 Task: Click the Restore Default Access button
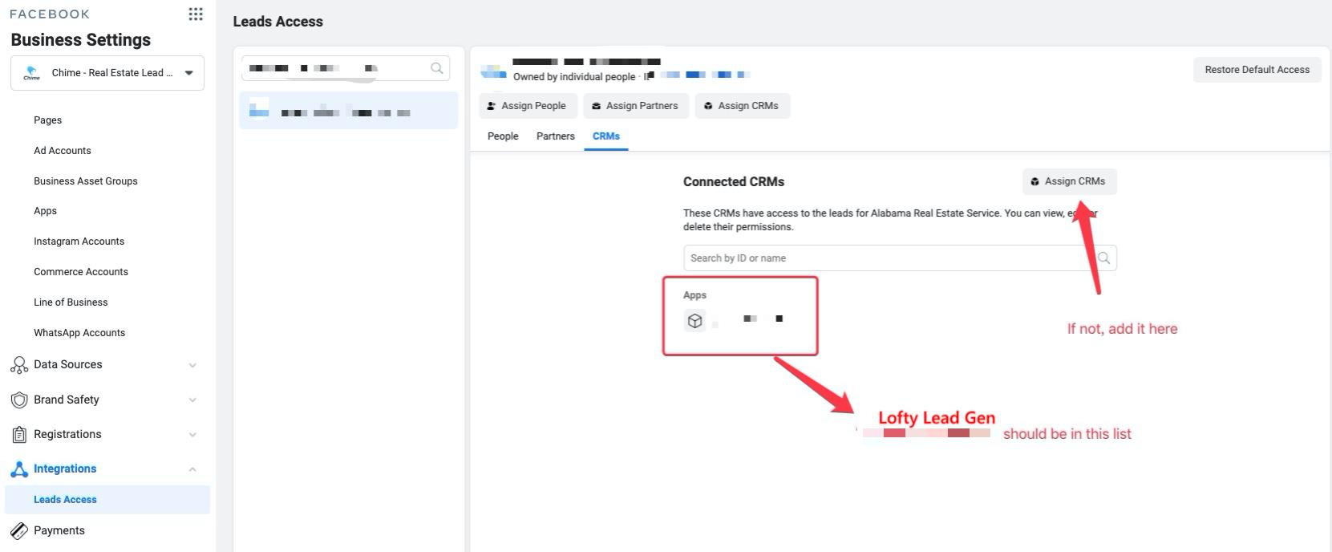(1257, 70)
